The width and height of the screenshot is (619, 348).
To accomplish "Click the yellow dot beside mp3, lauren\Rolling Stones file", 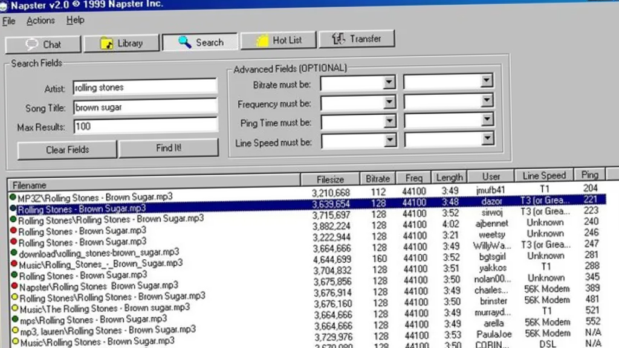I will pyautogui.click(x=15, y=329).
